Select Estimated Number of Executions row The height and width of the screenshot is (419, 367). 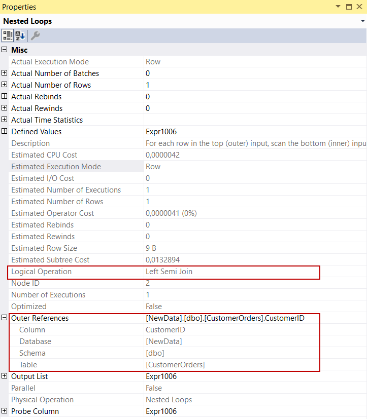pyautogui.click(x=187, y=190)
